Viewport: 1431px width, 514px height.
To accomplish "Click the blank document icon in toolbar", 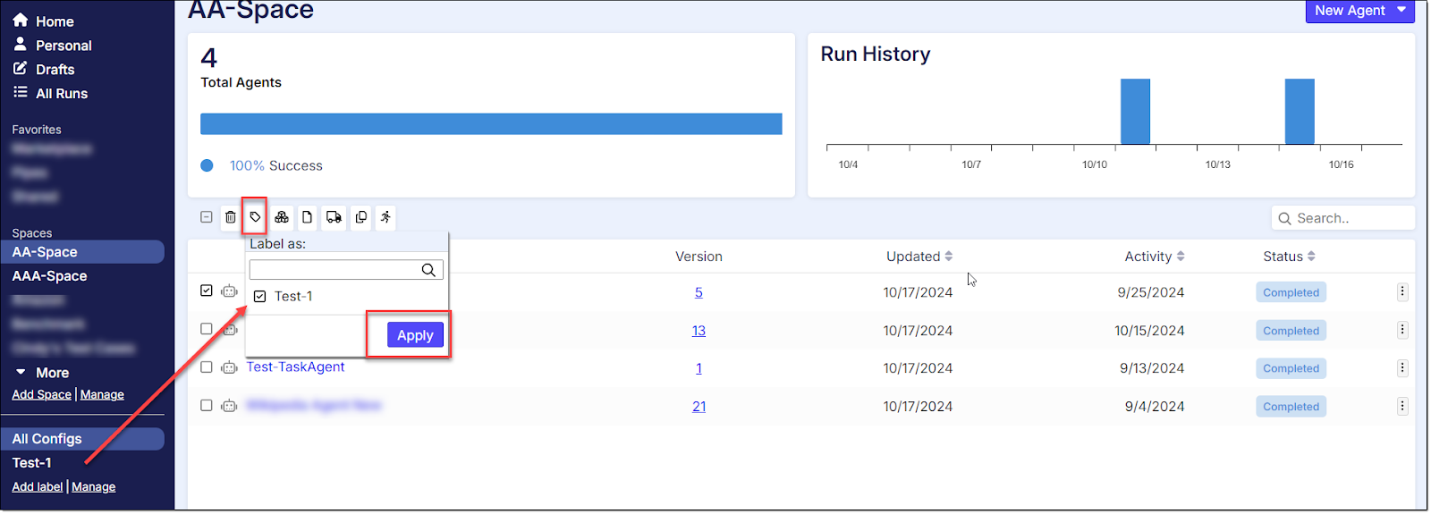I will click(307, 217).
